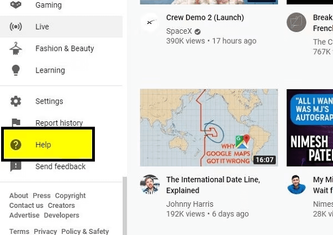The height and width of the screenshot is (235, 333).
Task: Select the Live broadcast icon
Action: coord(16,27)
